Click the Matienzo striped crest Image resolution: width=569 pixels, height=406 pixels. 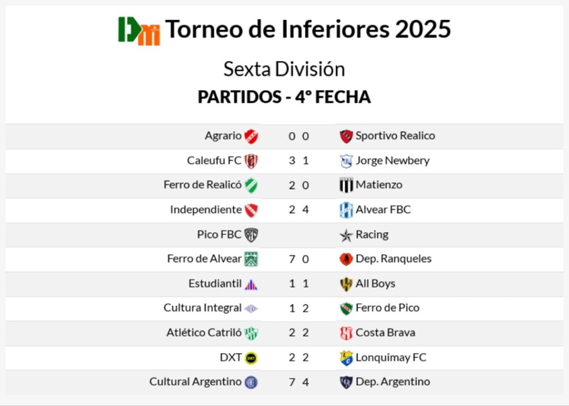point(346,186)
